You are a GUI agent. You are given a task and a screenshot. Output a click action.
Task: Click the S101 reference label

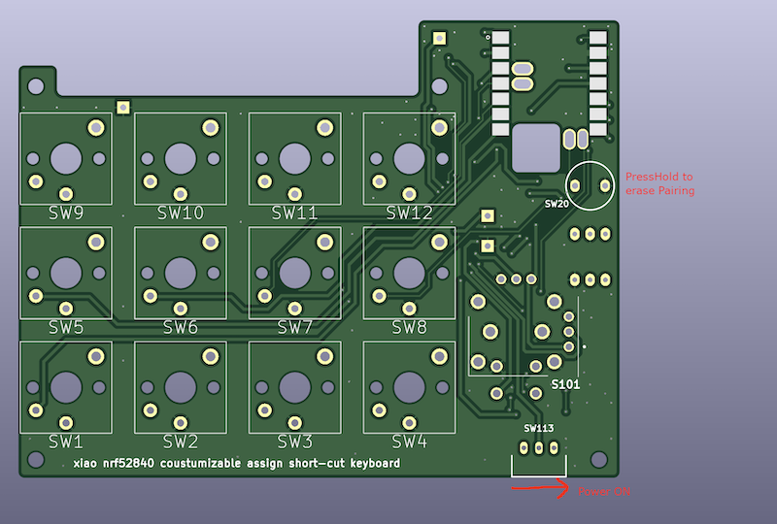click(565, 384)
